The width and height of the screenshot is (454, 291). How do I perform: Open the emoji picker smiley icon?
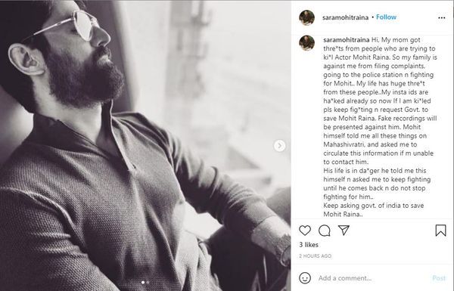pyautogui.click(x=305, y=278)
